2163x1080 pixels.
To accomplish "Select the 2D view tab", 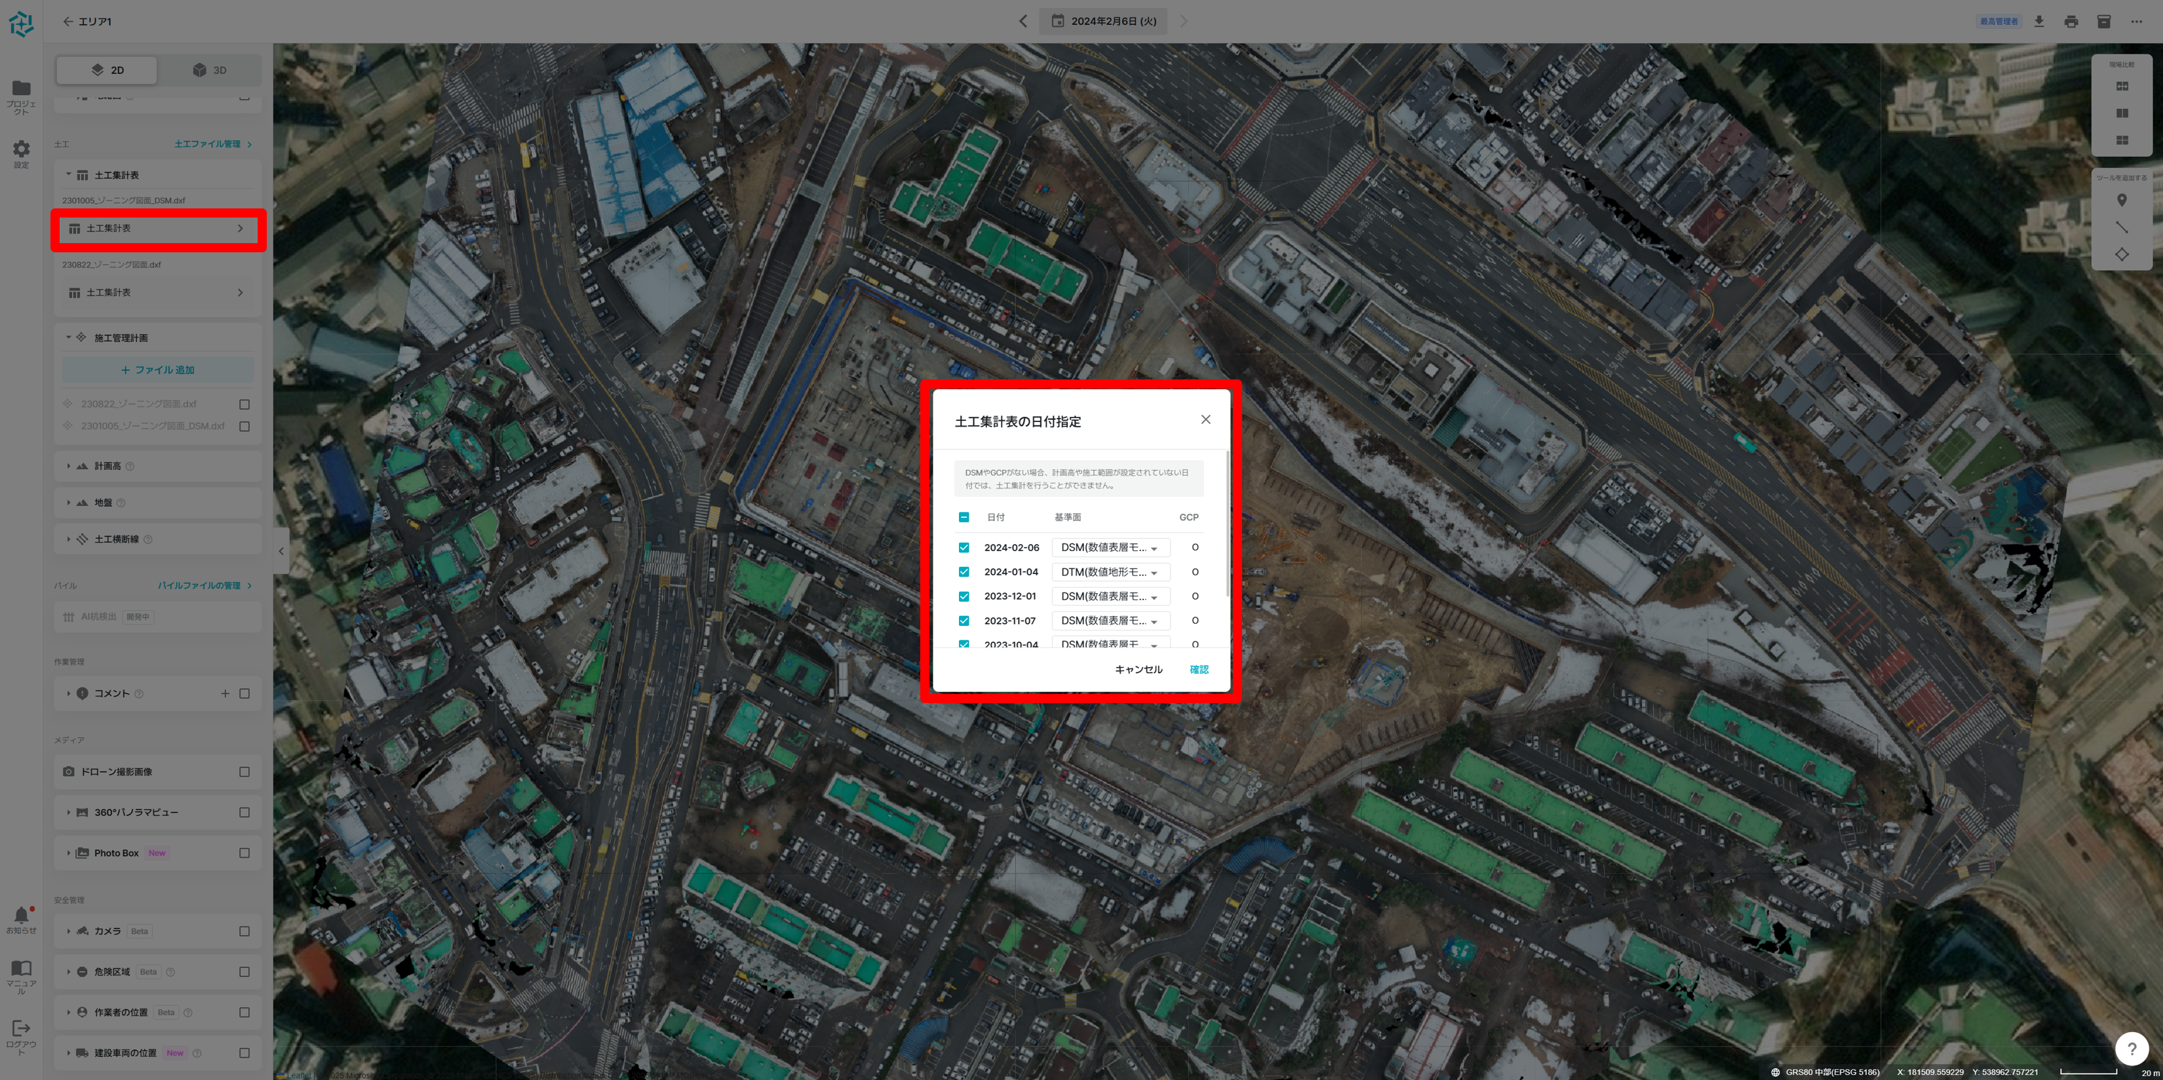I will [107, 69].
